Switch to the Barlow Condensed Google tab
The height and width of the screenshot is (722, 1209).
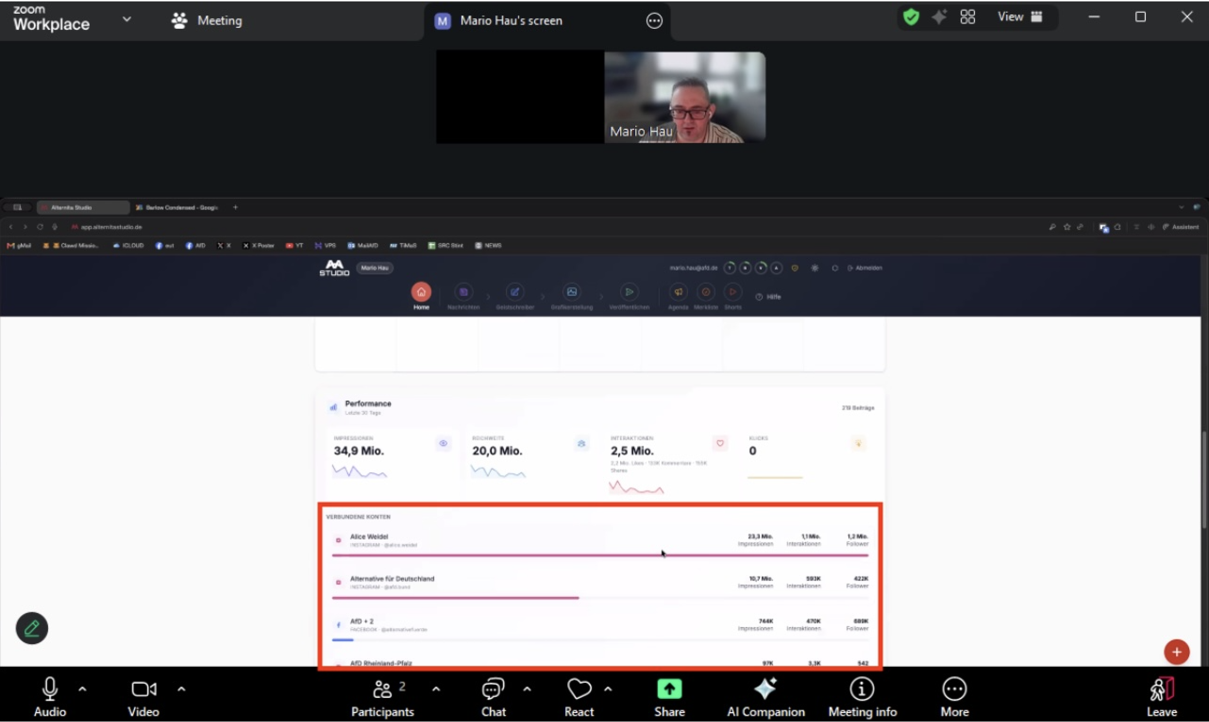[178, 208]
